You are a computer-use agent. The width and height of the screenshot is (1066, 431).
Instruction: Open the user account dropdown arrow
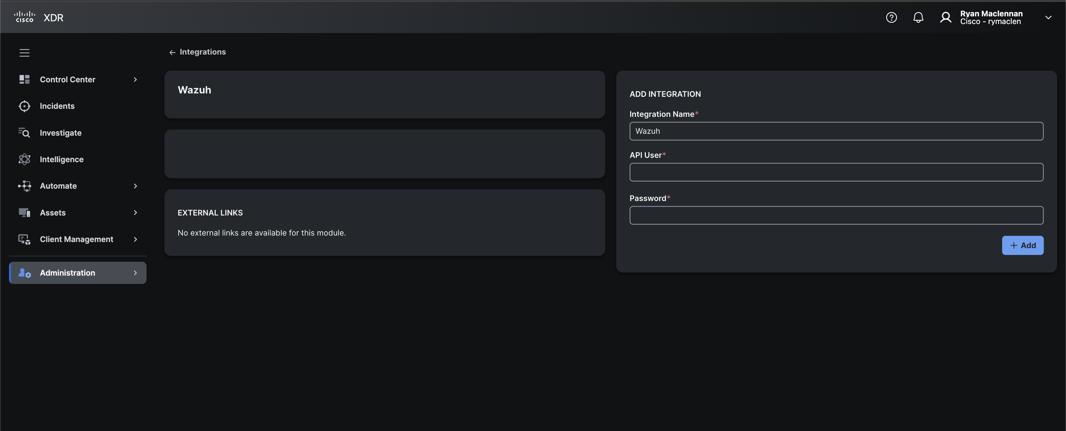pos(1048,17)
